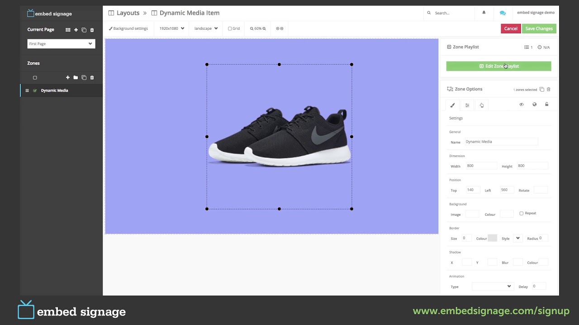
Task: Click the left circular canvas-fit icon
Action: coord(278,28)
